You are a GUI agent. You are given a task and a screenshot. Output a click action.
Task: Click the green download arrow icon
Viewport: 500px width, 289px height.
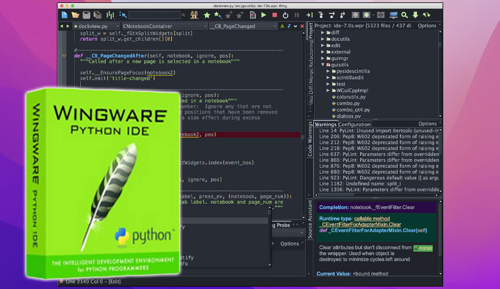(415, 15)
